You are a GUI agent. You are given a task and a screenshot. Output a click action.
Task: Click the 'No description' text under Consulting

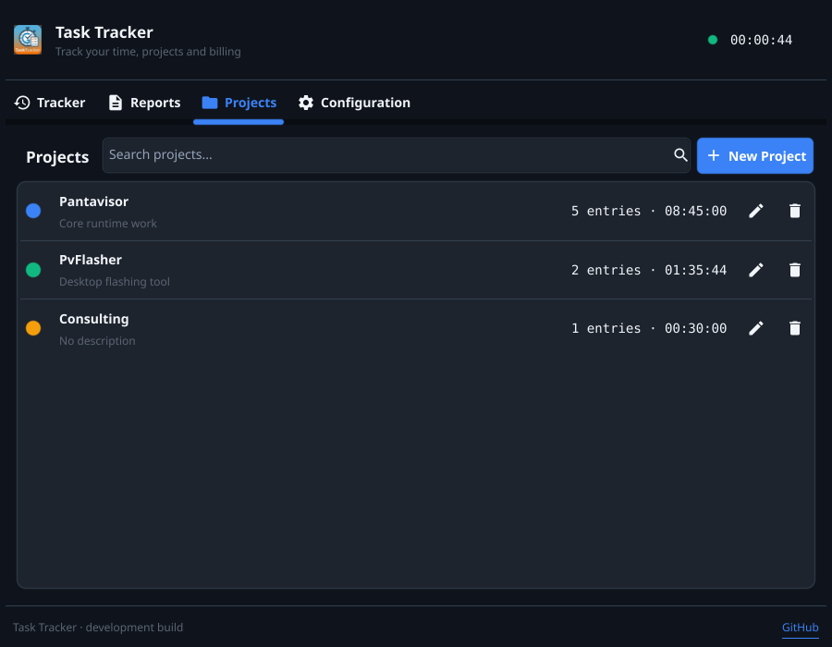tap(97, 341)
